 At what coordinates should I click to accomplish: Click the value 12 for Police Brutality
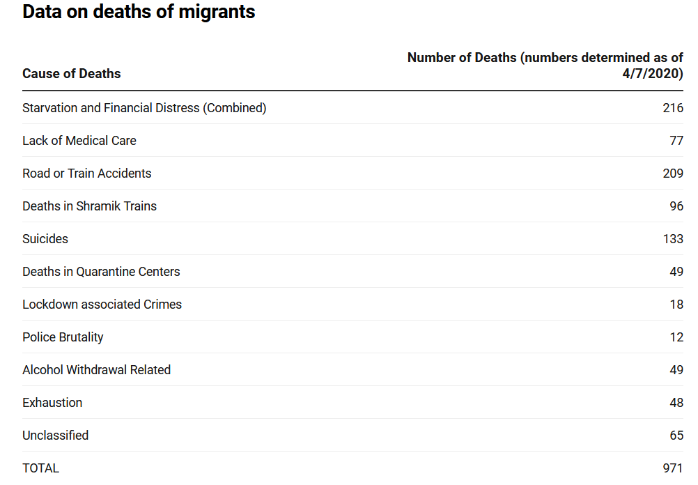click(x=676, y=337)
